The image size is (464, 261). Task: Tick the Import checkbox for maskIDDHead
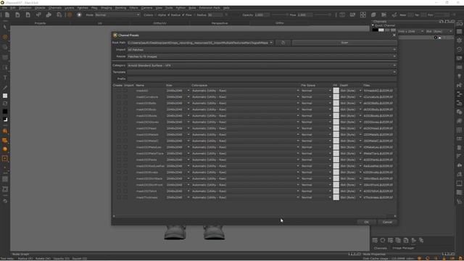click(x=125, y=128)
